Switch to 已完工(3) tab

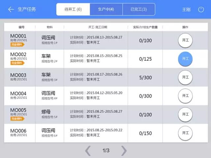(x=139, y=9)
